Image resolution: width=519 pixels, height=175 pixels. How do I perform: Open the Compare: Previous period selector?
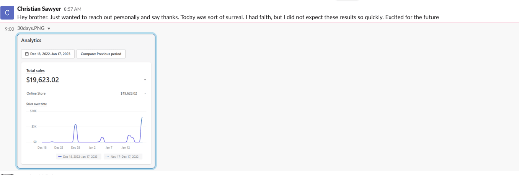[x=101, y=54]
